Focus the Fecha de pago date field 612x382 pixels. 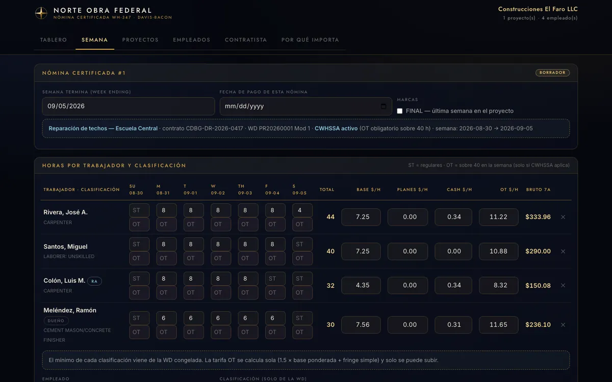[x=306, y=106]
